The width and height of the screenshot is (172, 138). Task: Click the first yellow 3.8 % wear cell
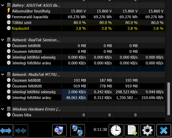point(75,28)
